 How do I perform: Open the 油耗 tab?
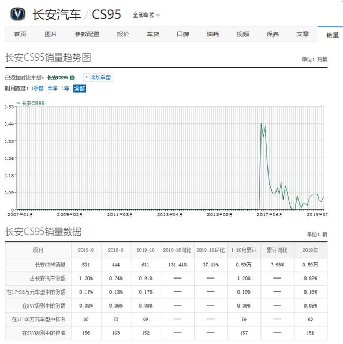(213, 34)
